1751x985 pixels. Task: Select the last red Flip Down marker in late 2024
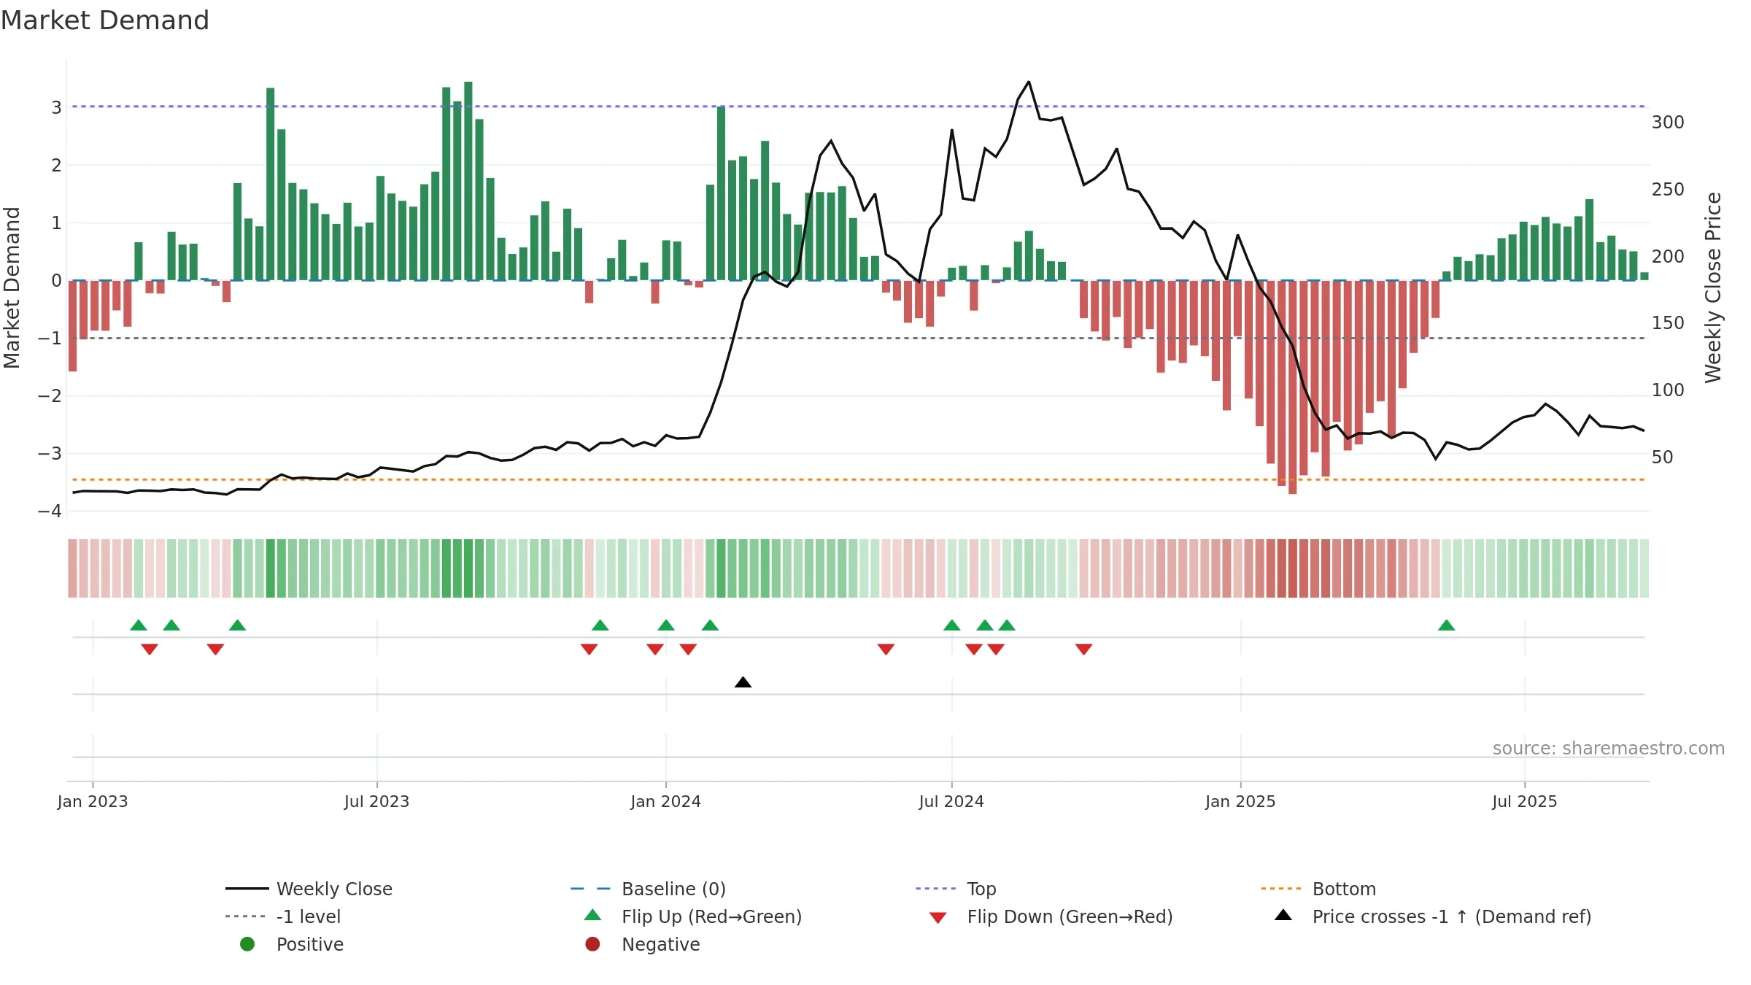coord(1083,649)
